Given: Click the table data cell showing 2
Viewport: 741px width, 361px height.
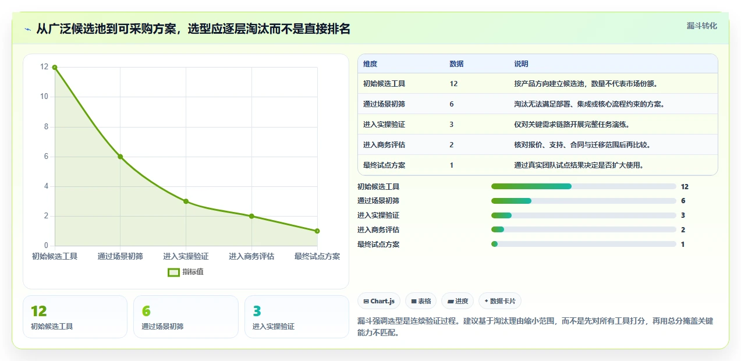Looking at the screenshot, I should pyautogui.click(x=452, y=145).
